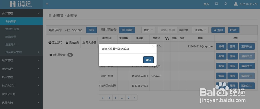Screen dimensions: 260x109
Task: Click 删除 in the 13675814098 row
Action: point(233,86)
